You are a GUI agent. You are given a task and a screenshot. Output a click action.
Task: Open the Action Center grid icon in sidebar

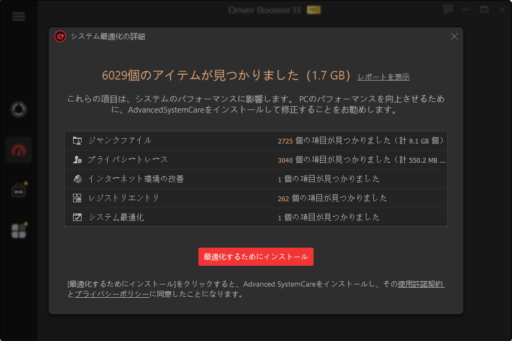point(19,231)
